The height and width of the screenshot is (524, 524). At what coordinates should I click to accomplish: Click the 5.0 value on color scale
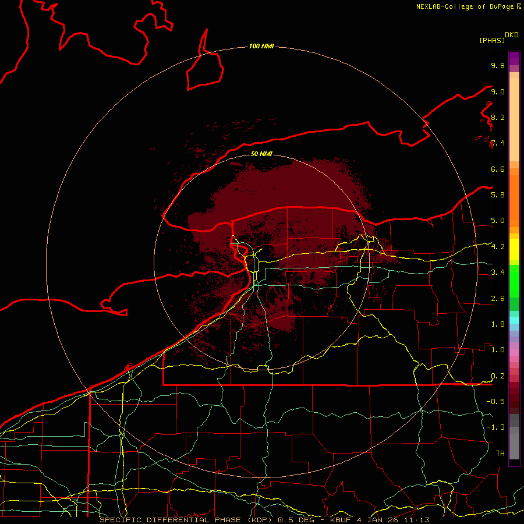pyautogui.click(x=498, y=221)
